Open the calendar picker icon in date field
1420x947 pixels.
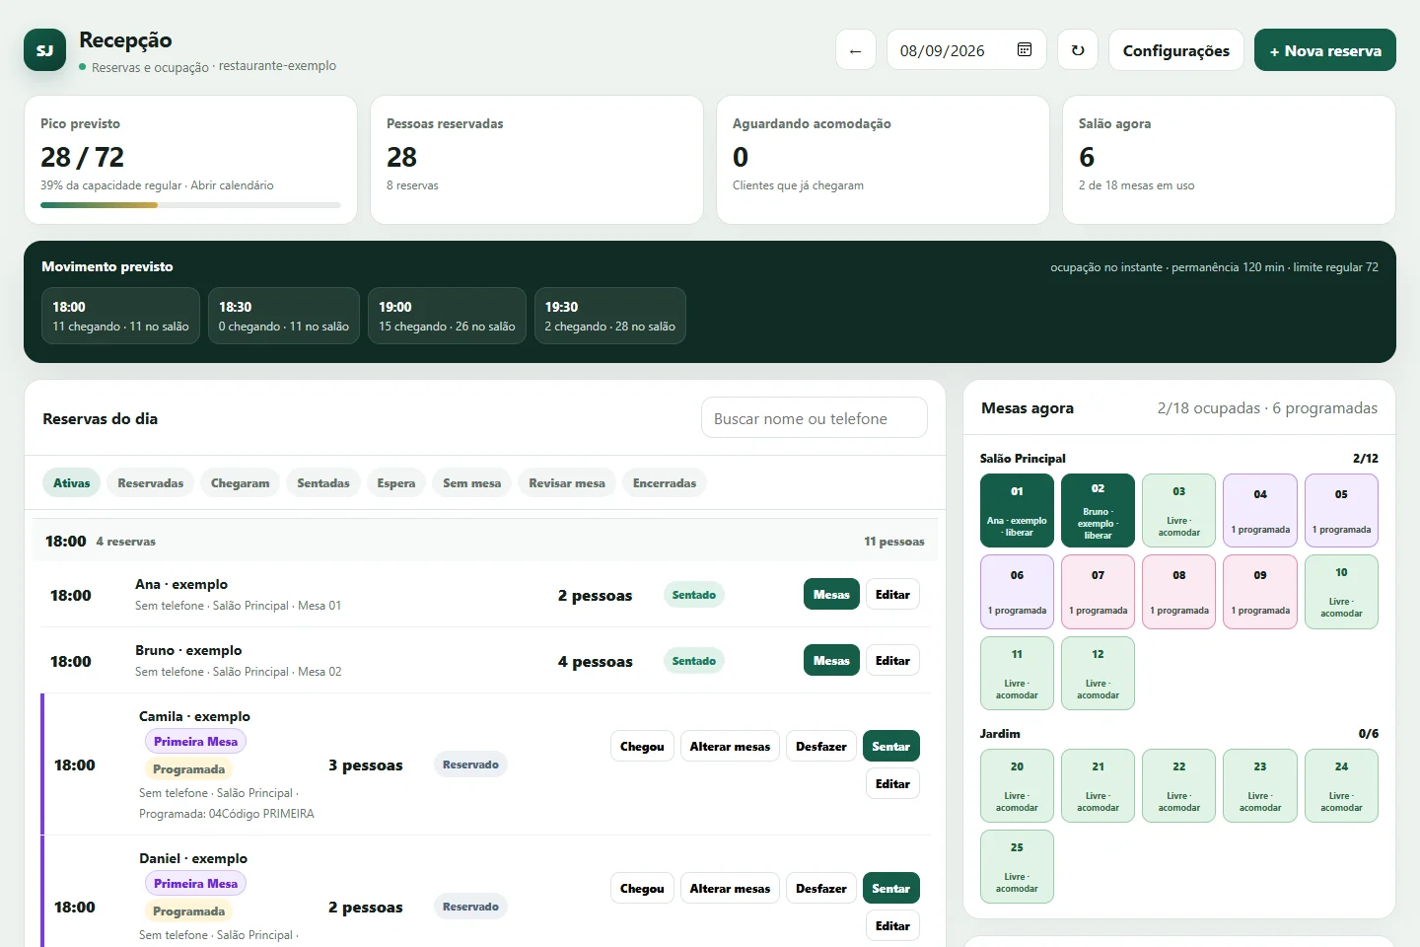click(x=1025, y=50)
